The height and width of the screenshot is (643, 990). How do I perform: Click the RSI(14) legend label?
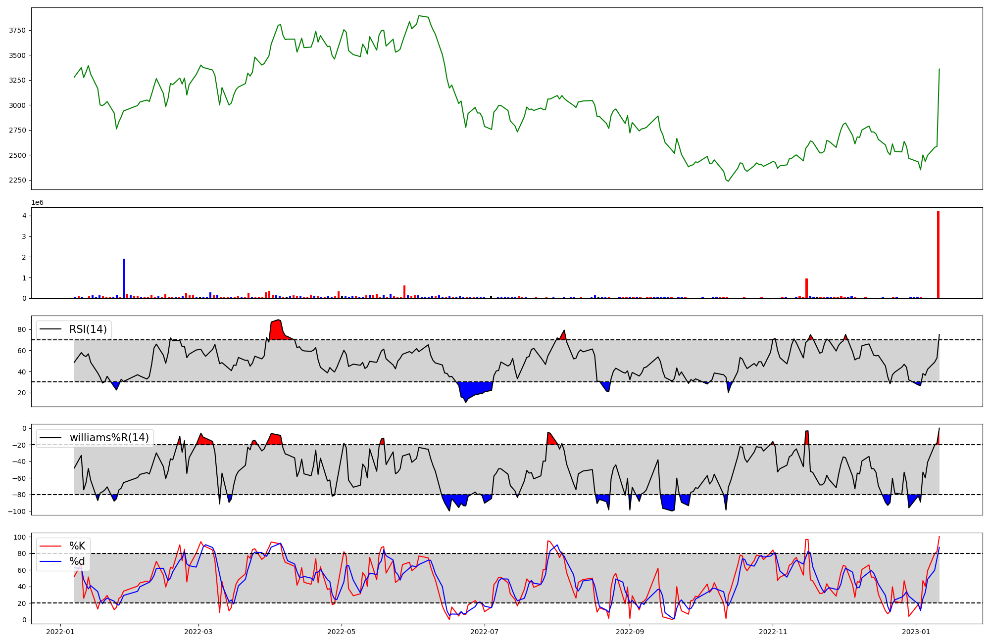point(88,329)
